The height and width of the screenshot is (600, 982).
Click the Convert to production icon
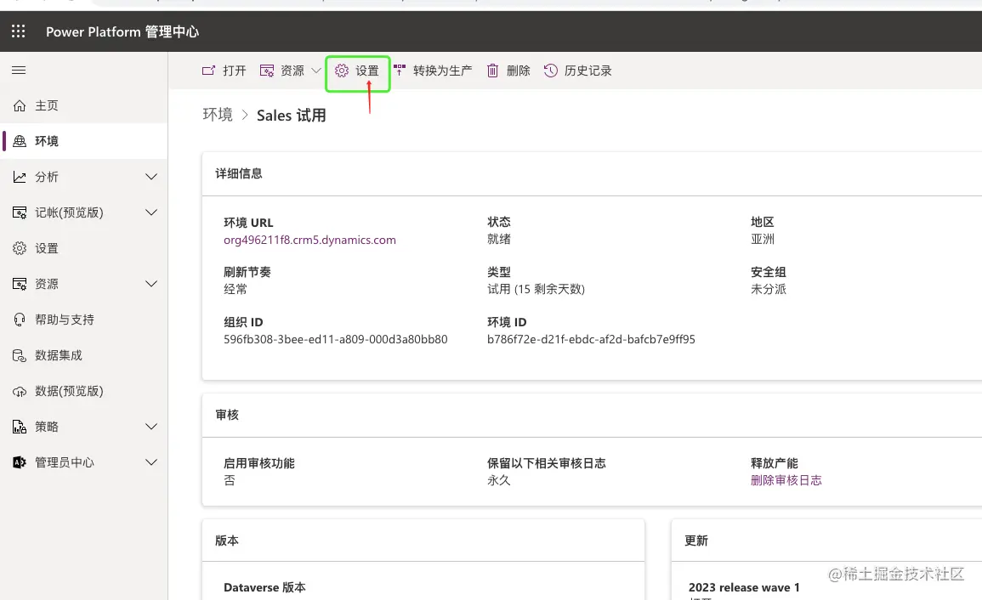pyautogui.click(x=400, y=70)
